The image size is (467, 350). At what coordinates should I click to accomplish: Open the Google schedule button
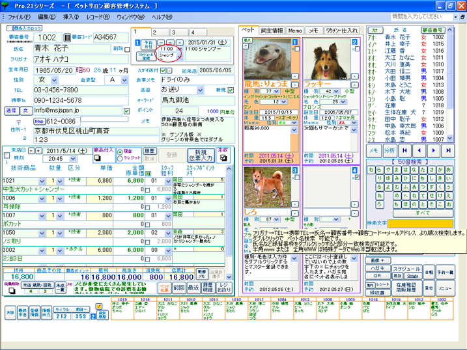tap(412, 276)
